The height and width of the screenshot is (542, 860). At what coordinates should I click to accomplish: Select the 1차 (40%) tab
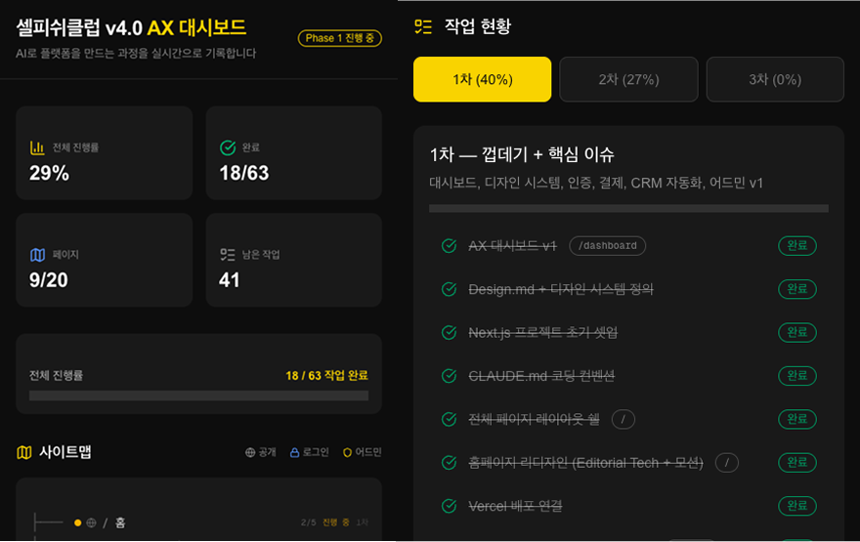pyautogui.click(x=482, y=79)
